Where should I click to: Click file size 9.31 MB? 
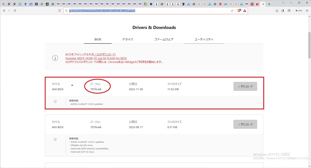[172, 127]
